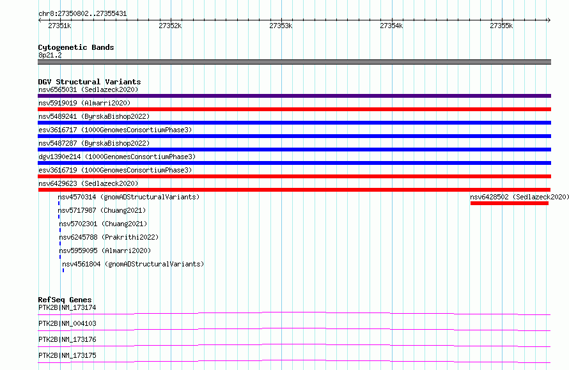
Task: Open nsv5489241 (ByrskaBishop2022) variant label
Action: [94, 116]
